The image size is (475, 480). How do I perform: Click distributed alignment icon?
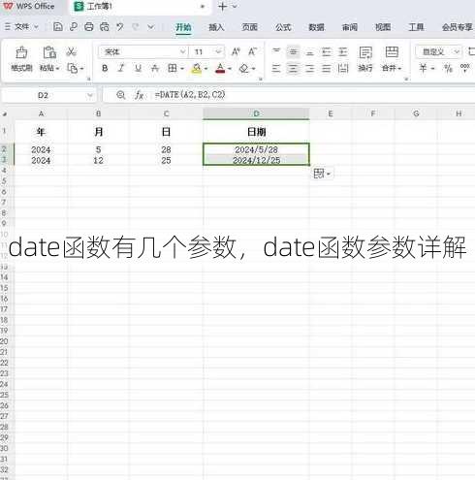pyautogui.click(x=343, y=68)
